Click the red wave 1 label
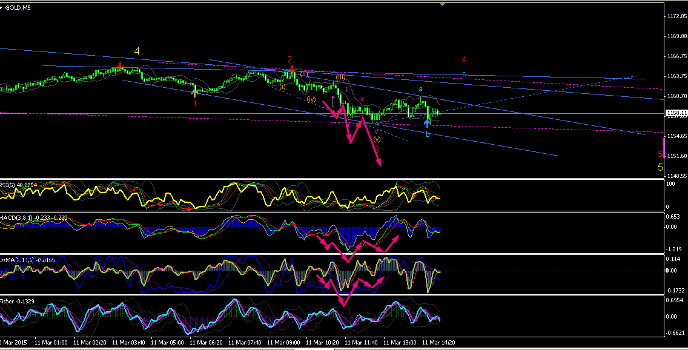 click(x=195, y=103)
